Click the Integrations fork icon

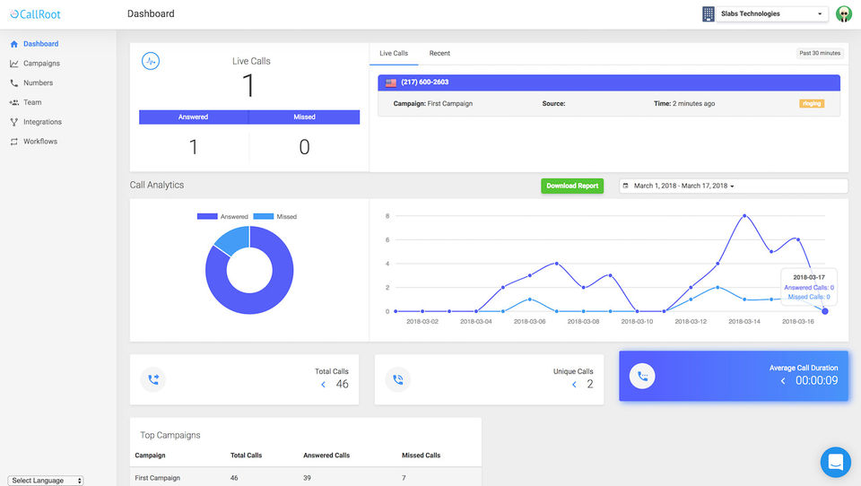pos(14,122)
